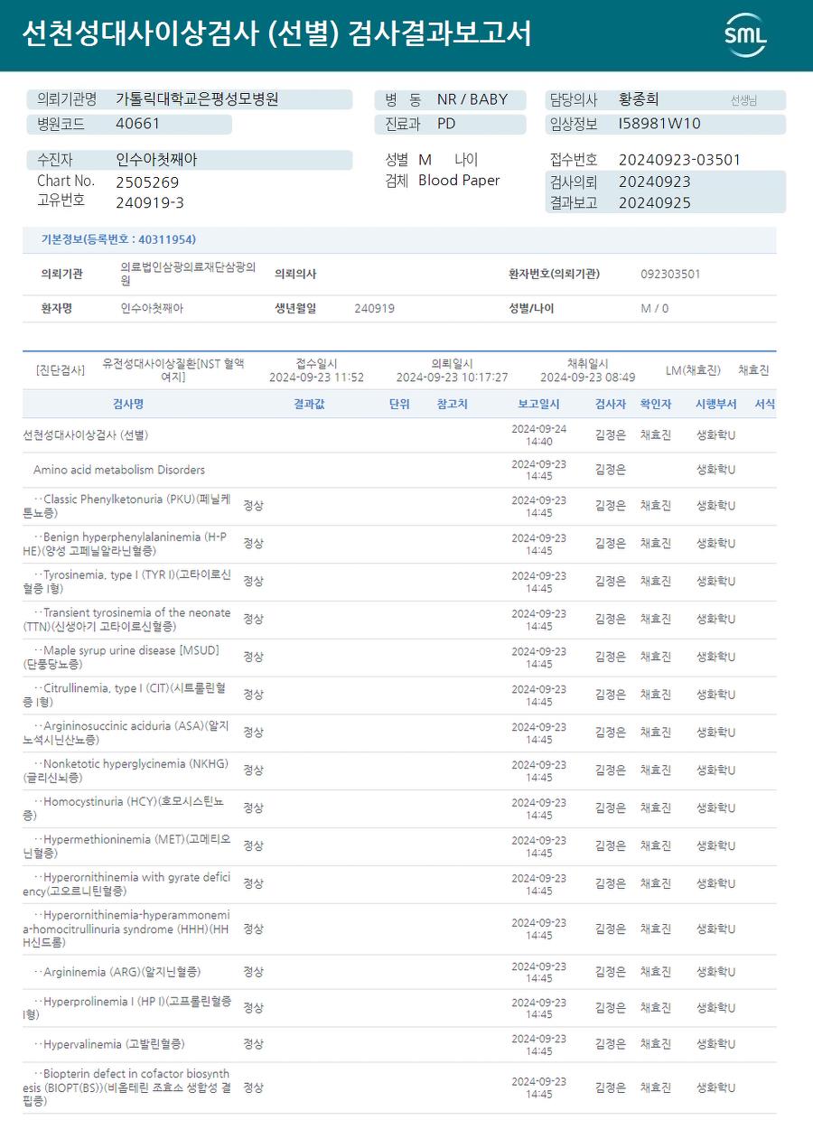This screenshot has width=813, height=1148.
Task: Click ward value NR / BABY
Action: pos(472,99)
